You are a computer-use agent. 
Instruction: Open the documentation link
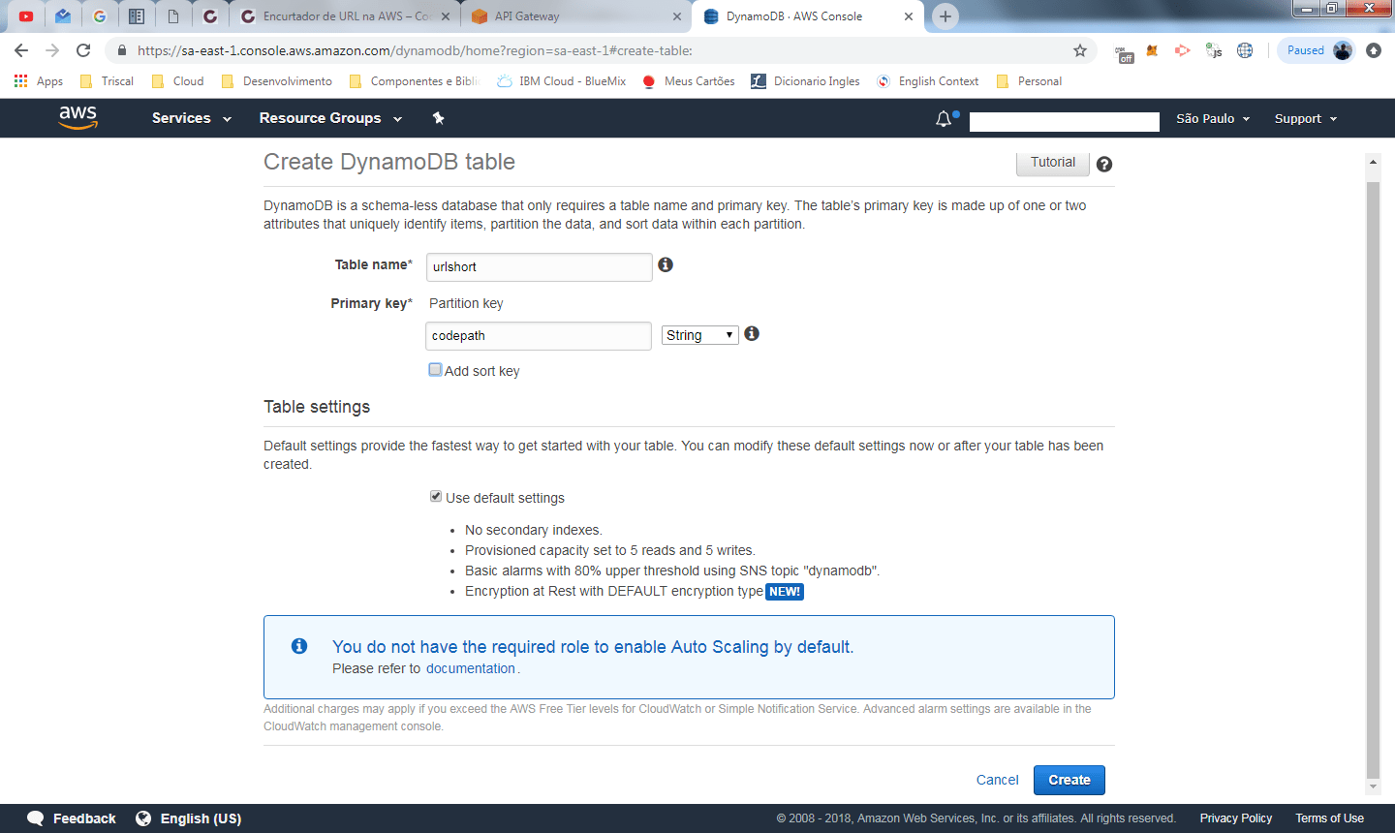coord(471,668)
